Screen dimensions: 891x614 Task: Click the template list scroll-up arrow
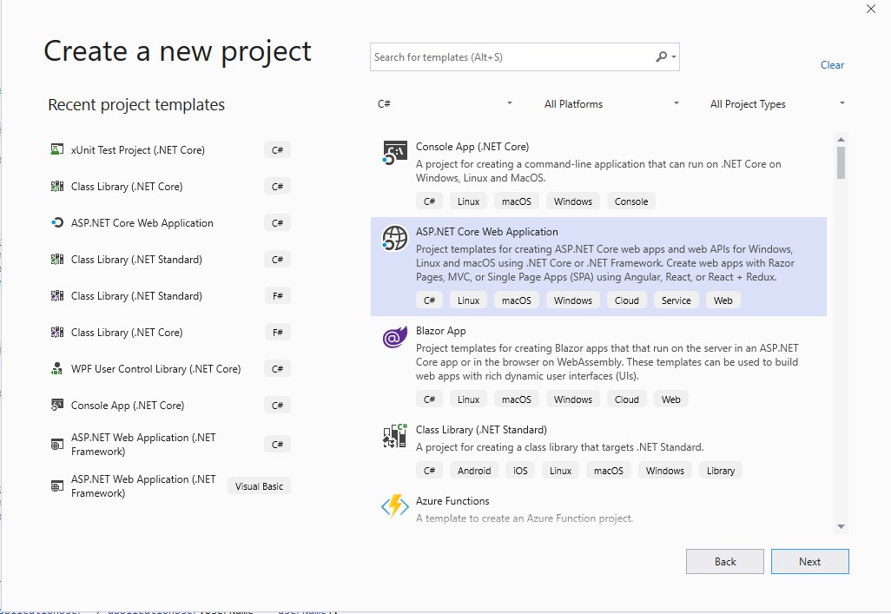[841, 139]
